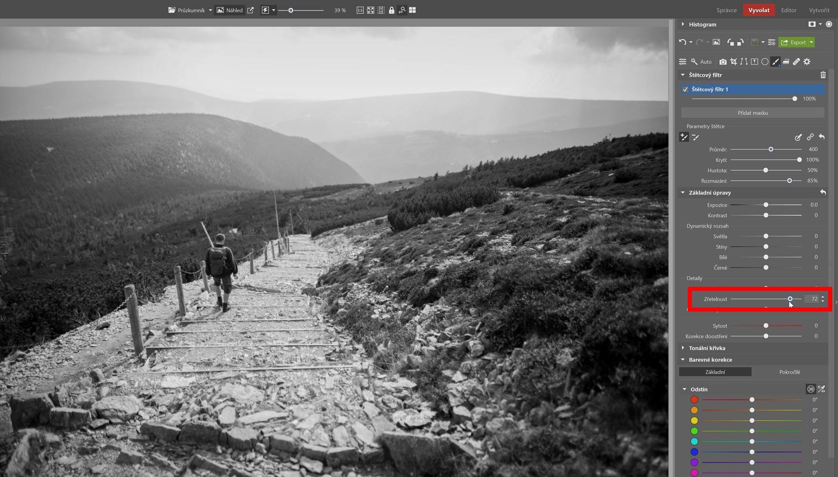This screenshot has height=477, width=838.
Task: Expand the Histogram panel
Action: (x=683, y=25)
